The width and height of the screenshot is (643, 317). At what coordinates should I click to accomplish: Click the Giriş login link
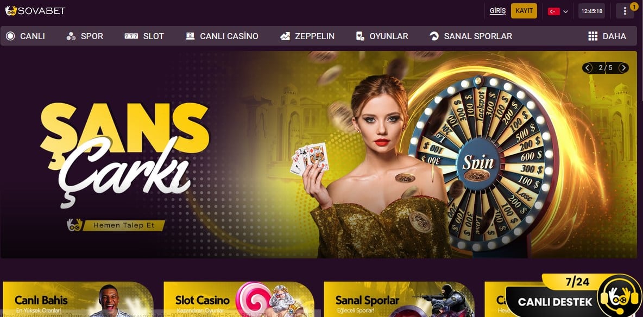(497, 11)
